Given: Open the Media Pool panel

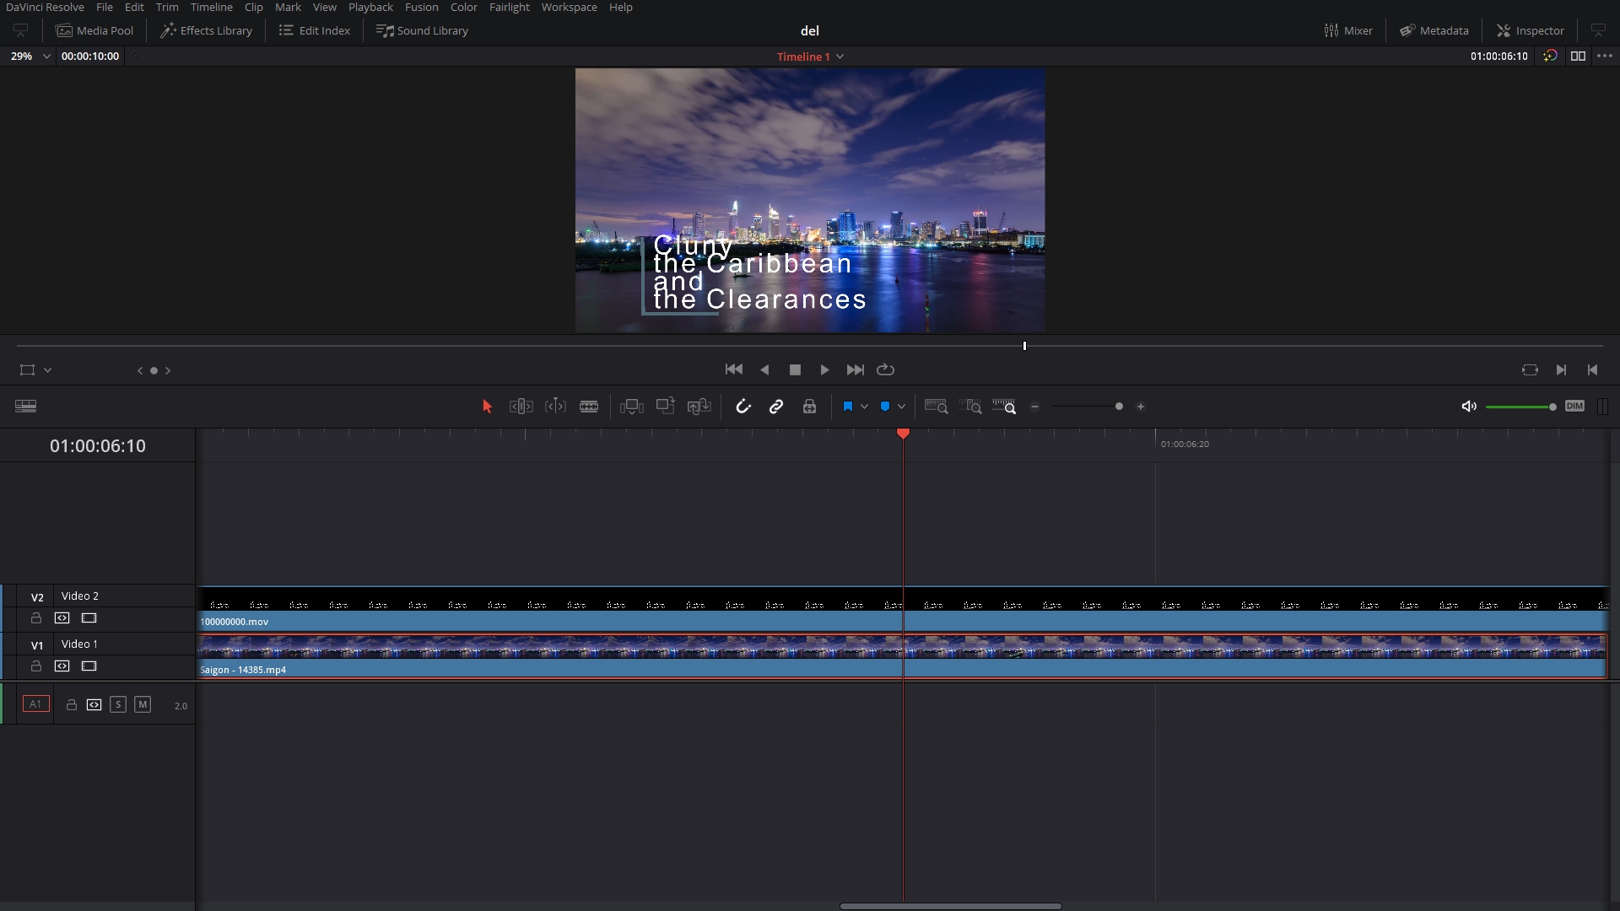Looking at the screenshot, I should pyautogui.click(x=94, y=30).
